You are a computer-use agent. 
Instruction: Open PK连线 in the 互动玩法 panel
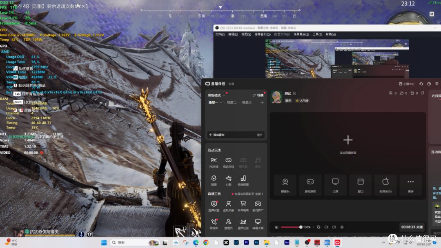(214, 162)
